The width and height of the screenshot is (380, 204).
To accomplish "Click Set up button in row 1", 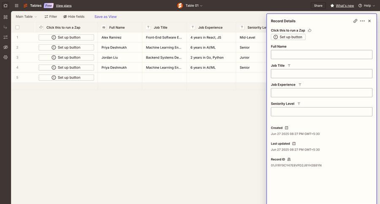I will 66,37.
